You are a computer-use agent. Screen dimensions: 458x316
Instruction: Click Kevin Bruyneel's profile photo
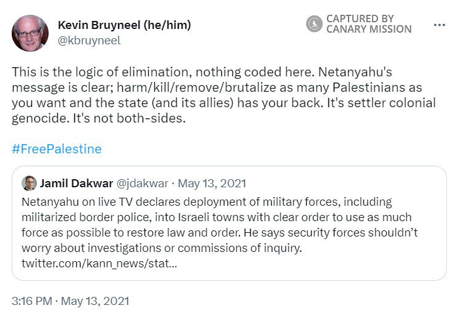pyautogui.click(x=30, y=33)
